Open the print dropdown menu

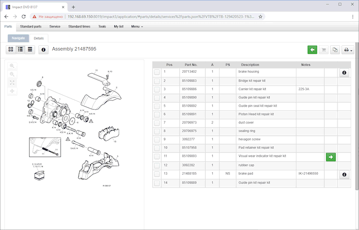point(349,50)
